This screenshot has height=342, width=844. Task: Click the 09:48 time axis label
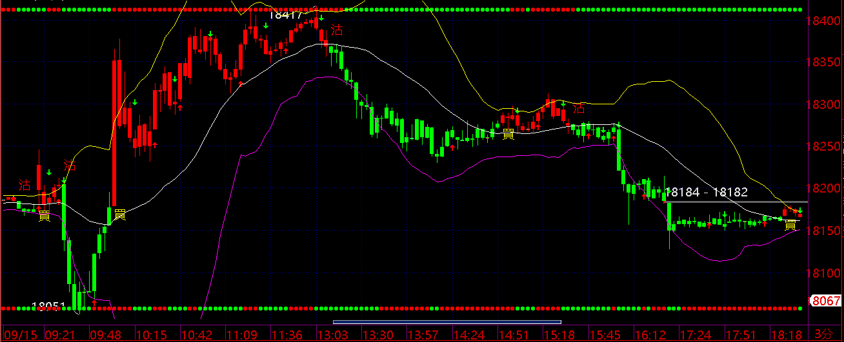tap(104, 335)
